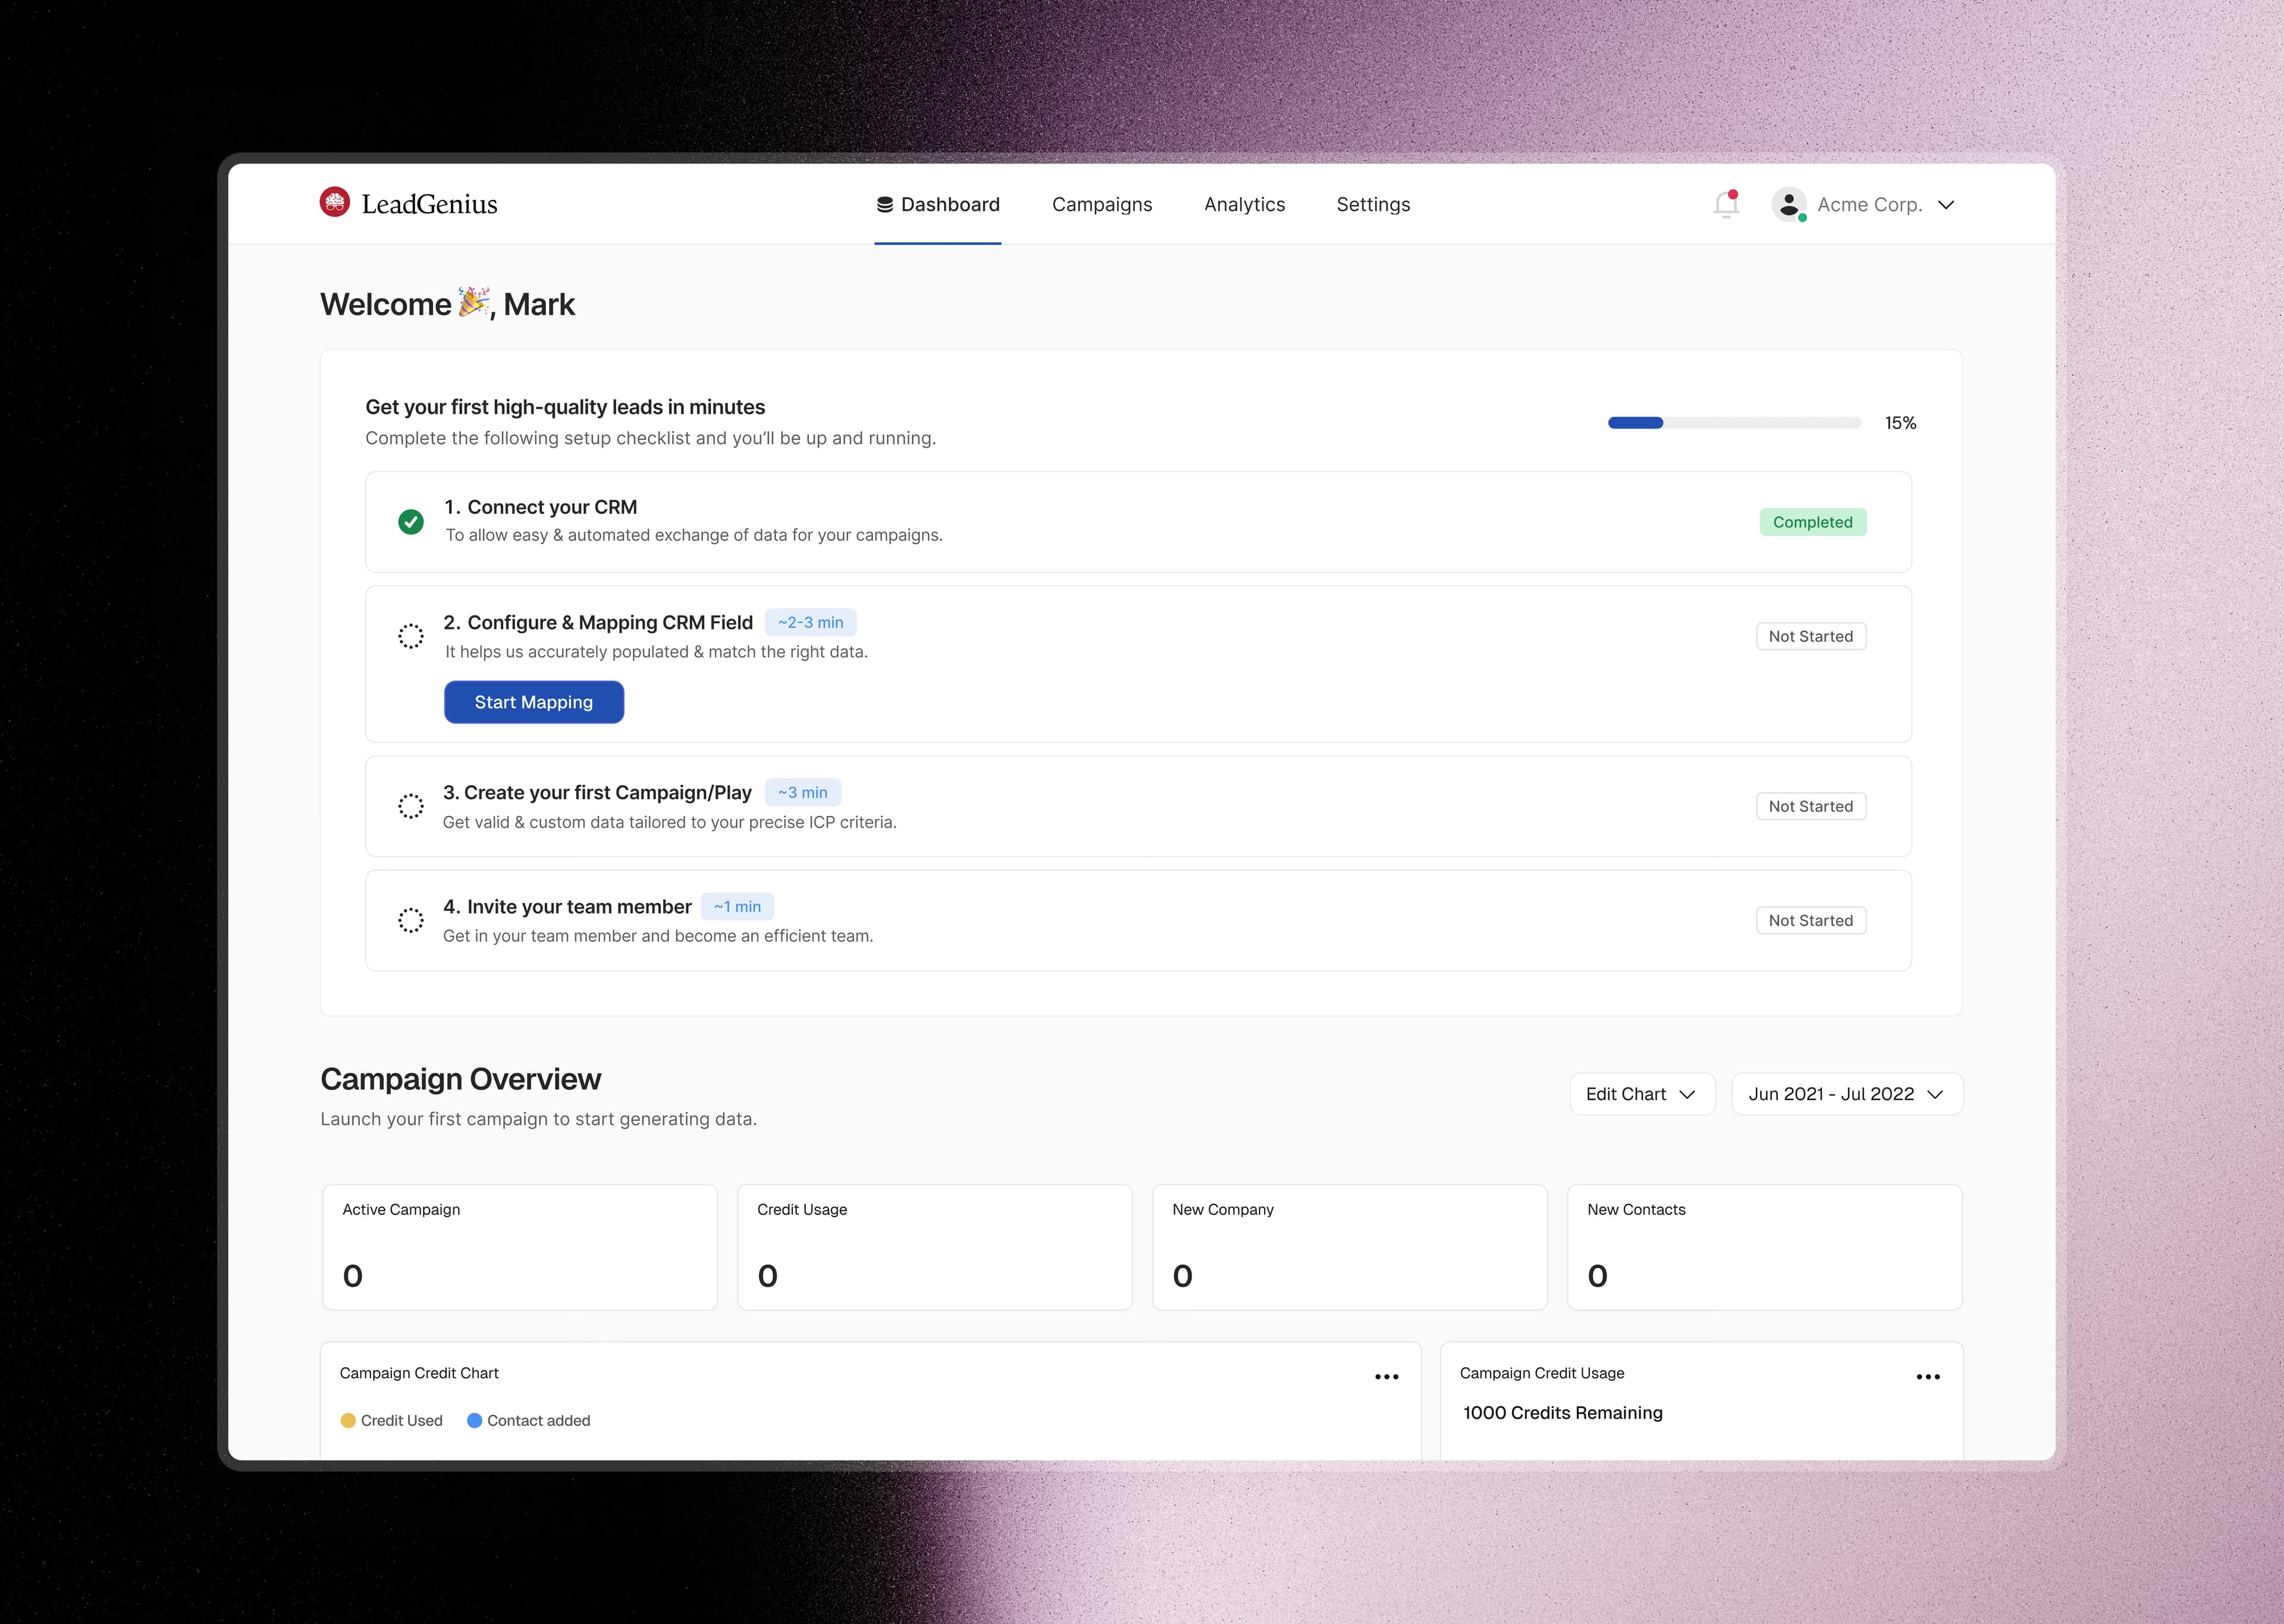The image size is (2284, 1624).
Task: Click the LeadGenius logo icon
Action: pyautogui.click(x=335, y=202)
